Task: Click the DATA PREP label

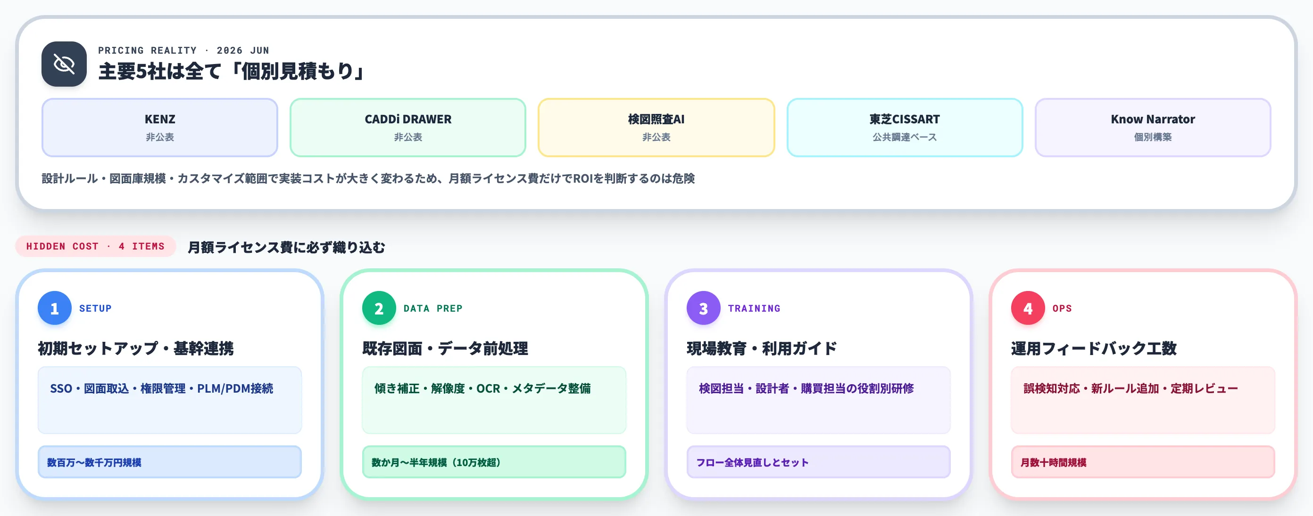Action: pyautogui.click(x=433, y=308)
